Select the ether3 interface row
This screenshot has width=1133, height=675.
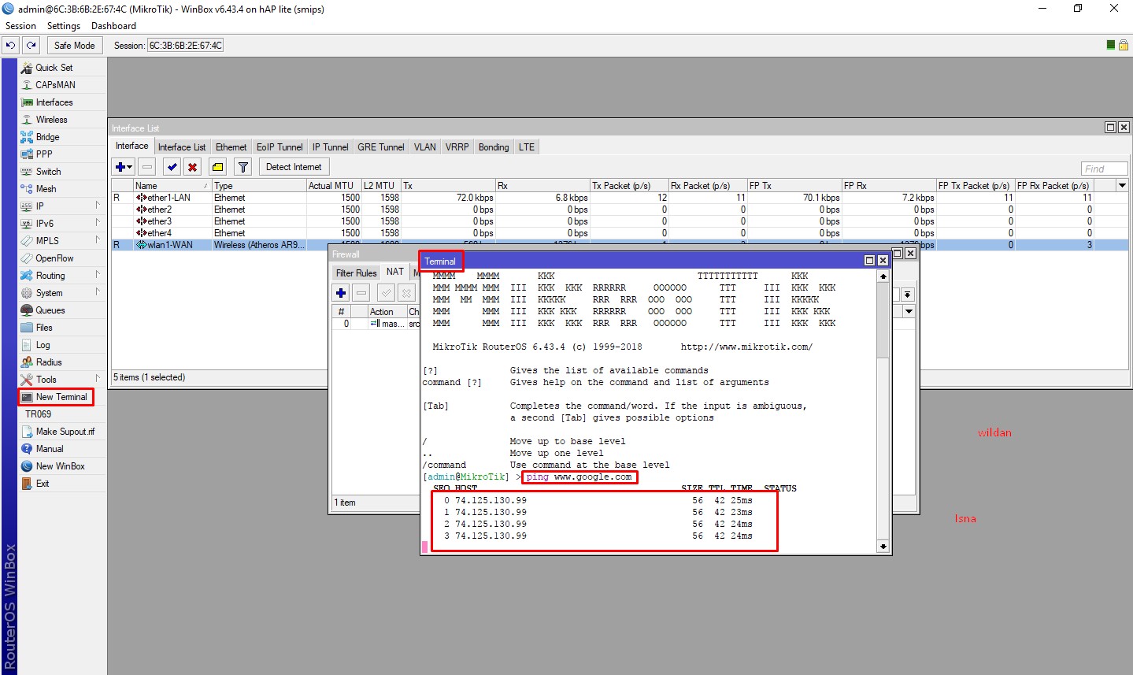[620, 221]
